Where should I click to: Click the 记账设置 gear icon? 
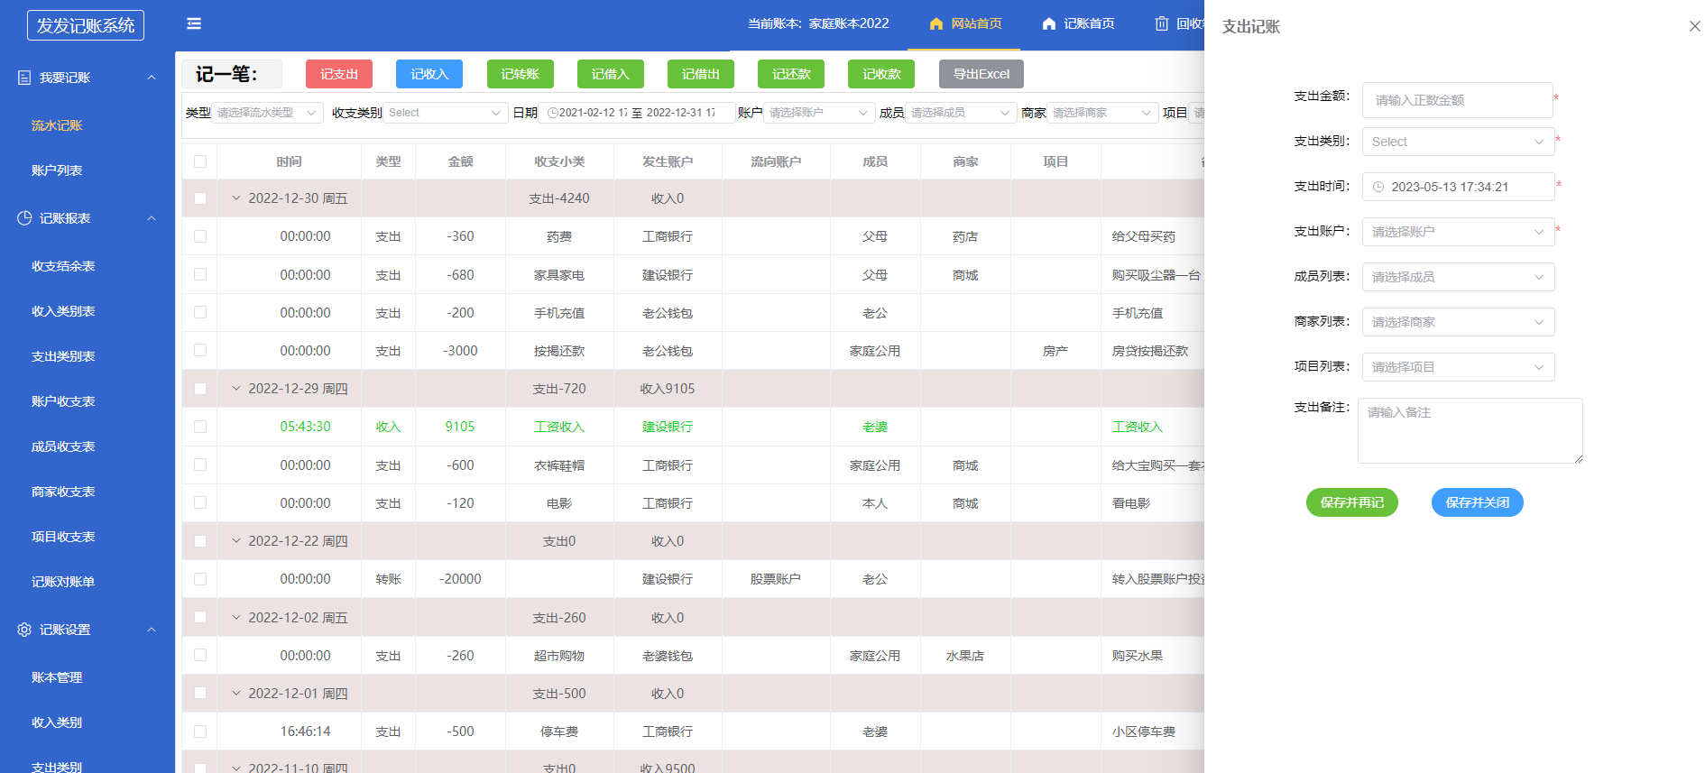coord(24,630)
